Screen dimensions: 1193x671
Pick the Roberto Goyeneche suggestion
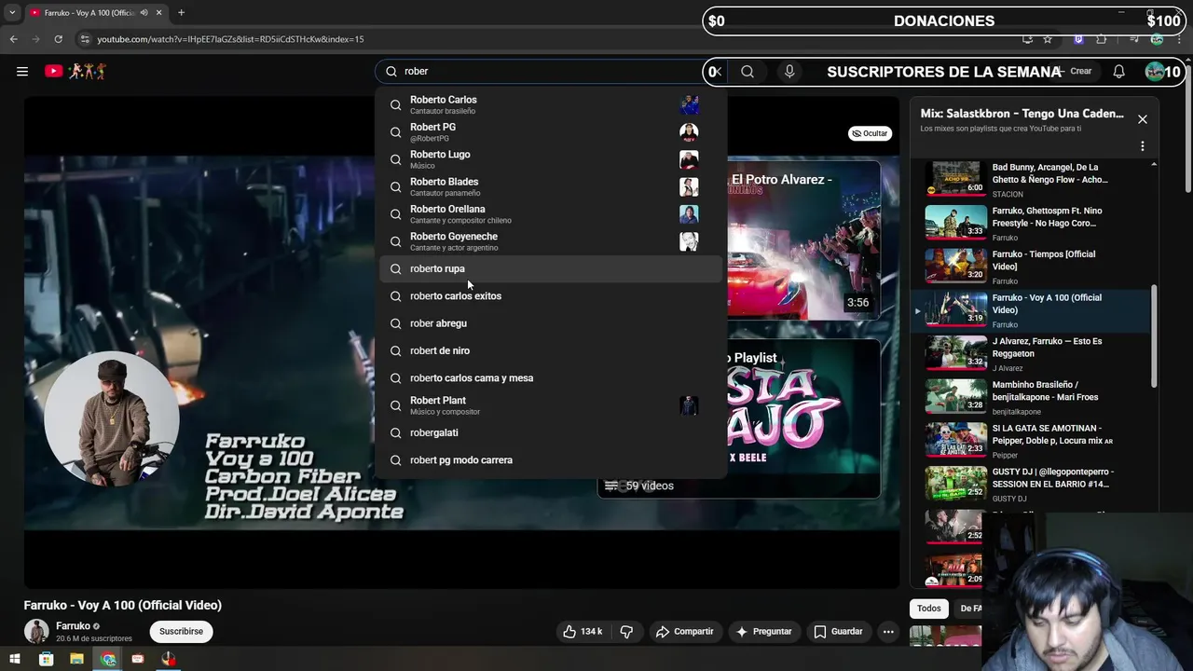(551, 241)
